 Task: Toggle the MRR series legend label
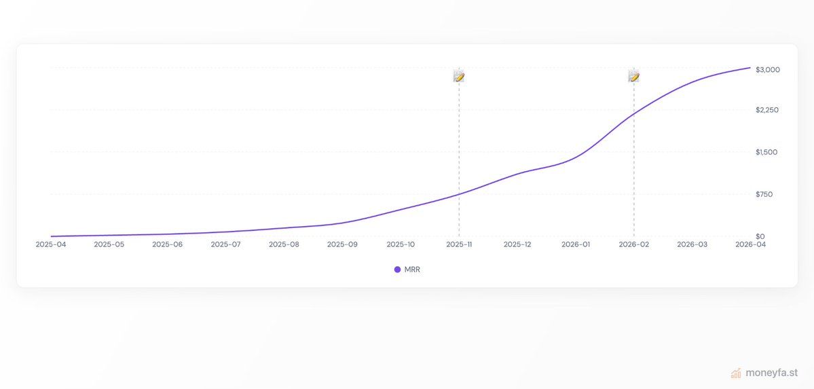(x=412, y=270)
